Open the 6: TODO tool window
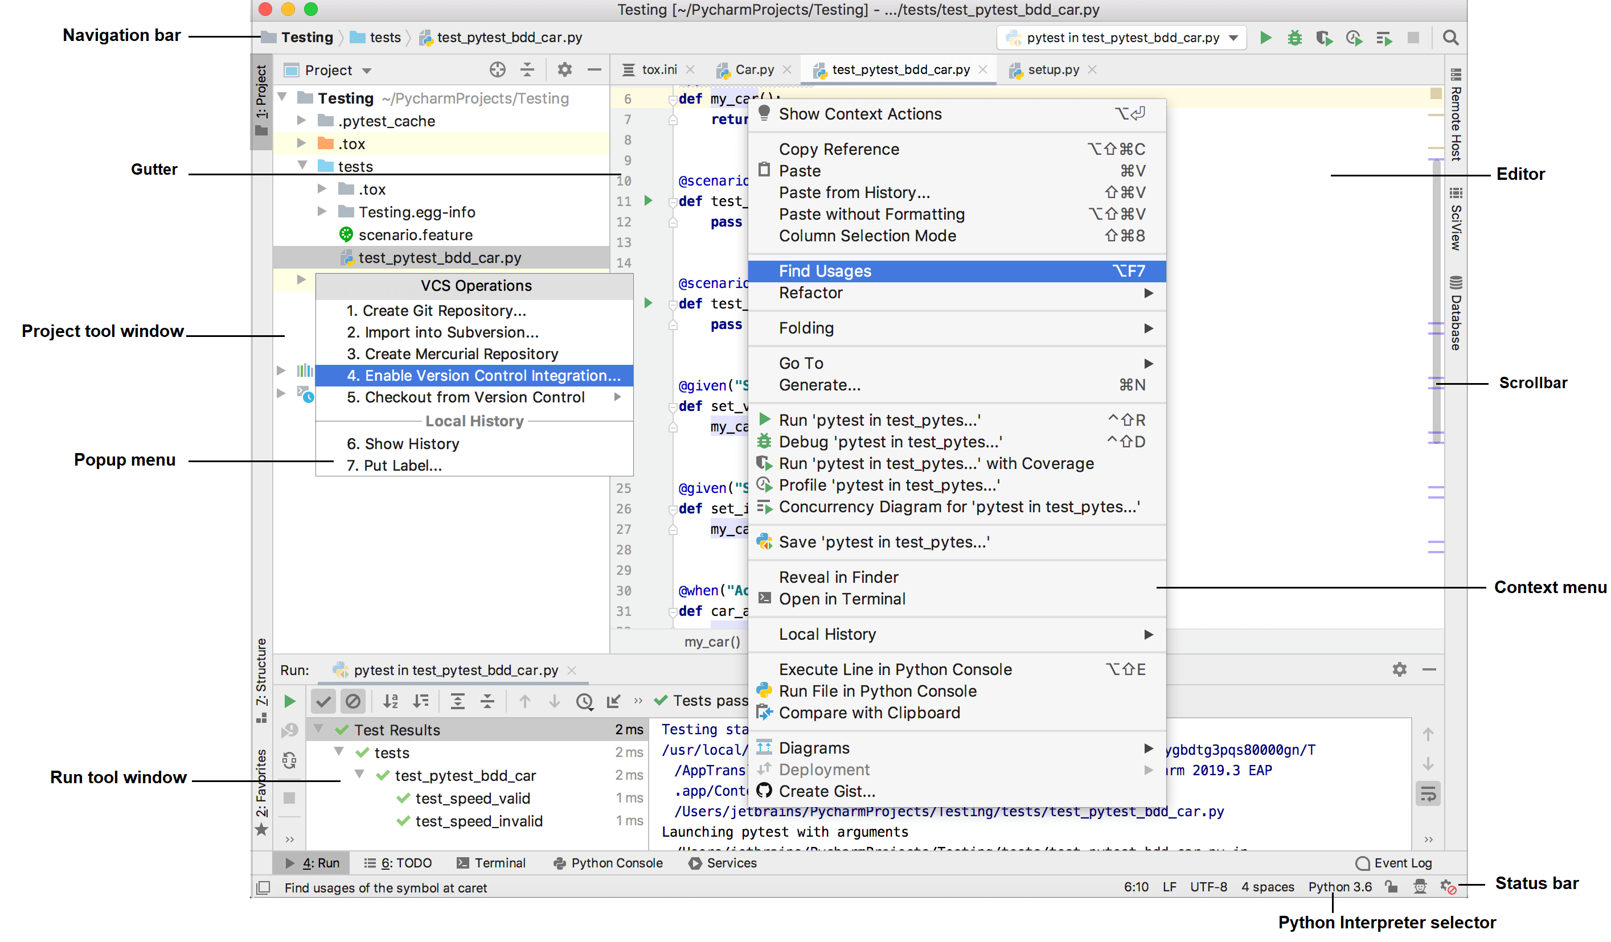The height and width of the screenshot is (942, 1611). (x=397, y=863)
